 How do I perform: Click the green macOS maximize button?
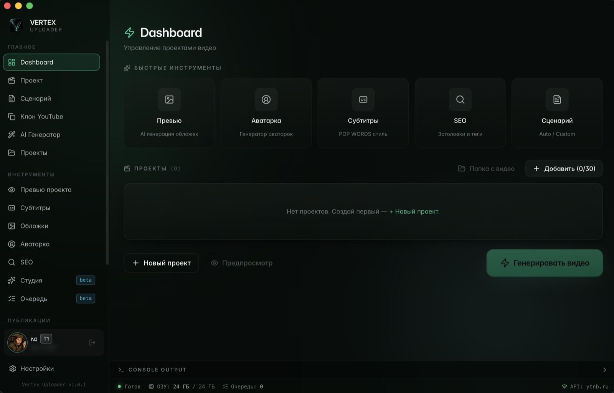point(30,6)
